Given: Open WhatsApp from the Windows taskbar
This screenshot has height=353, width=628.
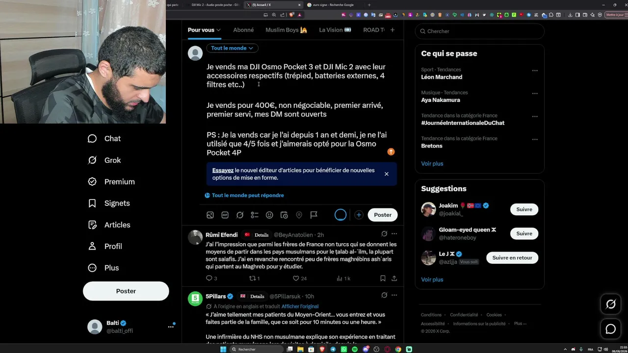Looking at the screenshot, I should click(344, 349).
